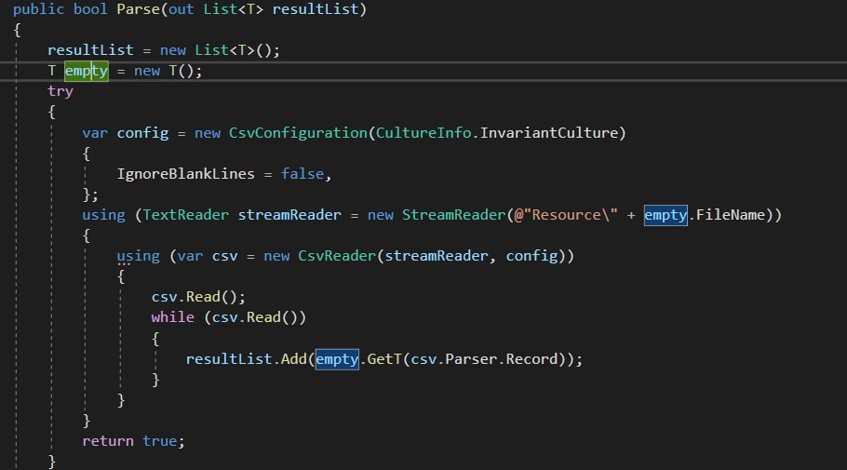Click the StreamReader constructor name
The height and width of the screenshot is (470, 847).
pos(453,215)
